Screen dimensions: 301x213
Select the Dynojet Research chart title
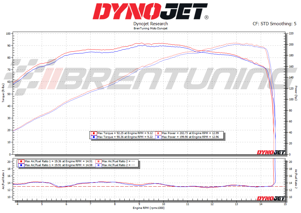[x=150, y=24]
